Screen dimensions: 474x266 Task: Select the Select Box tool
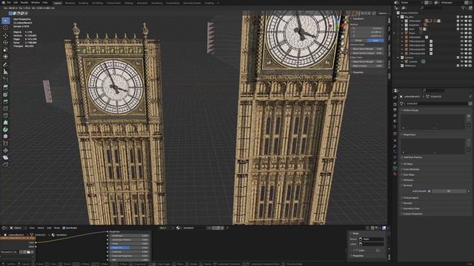coord(5,21)
